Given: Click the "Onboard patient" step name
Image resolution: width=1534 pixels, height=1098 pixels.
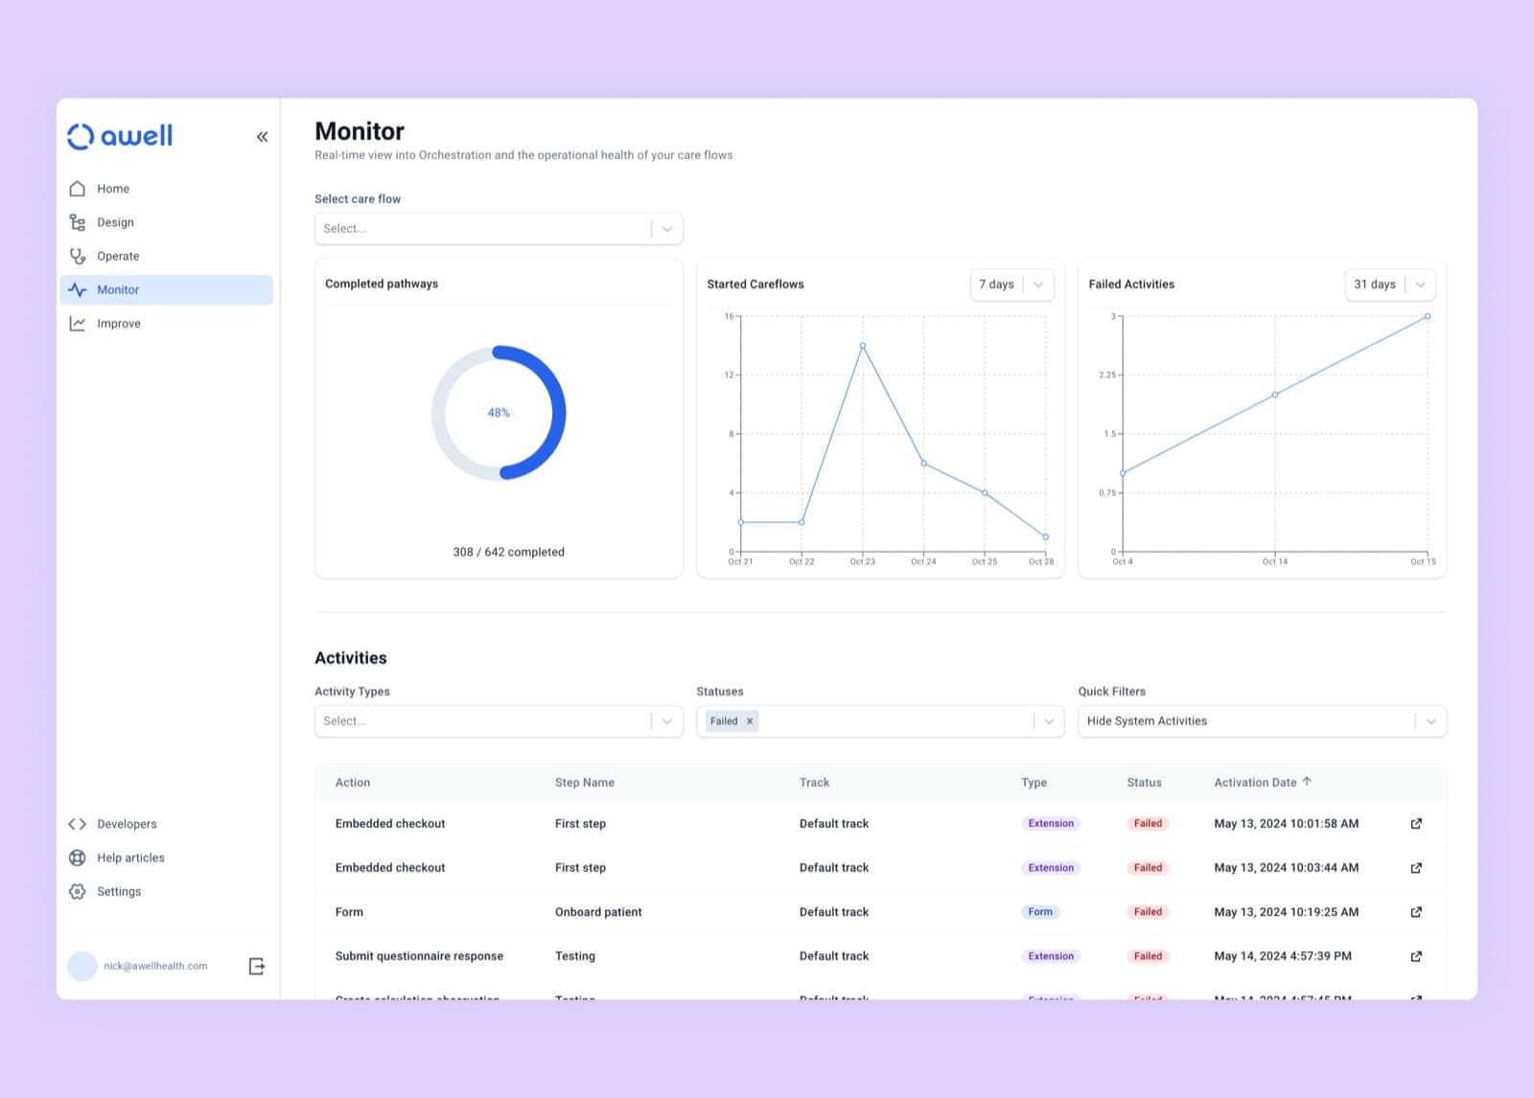Looking at the screenshot, I should tap(598, 912).
